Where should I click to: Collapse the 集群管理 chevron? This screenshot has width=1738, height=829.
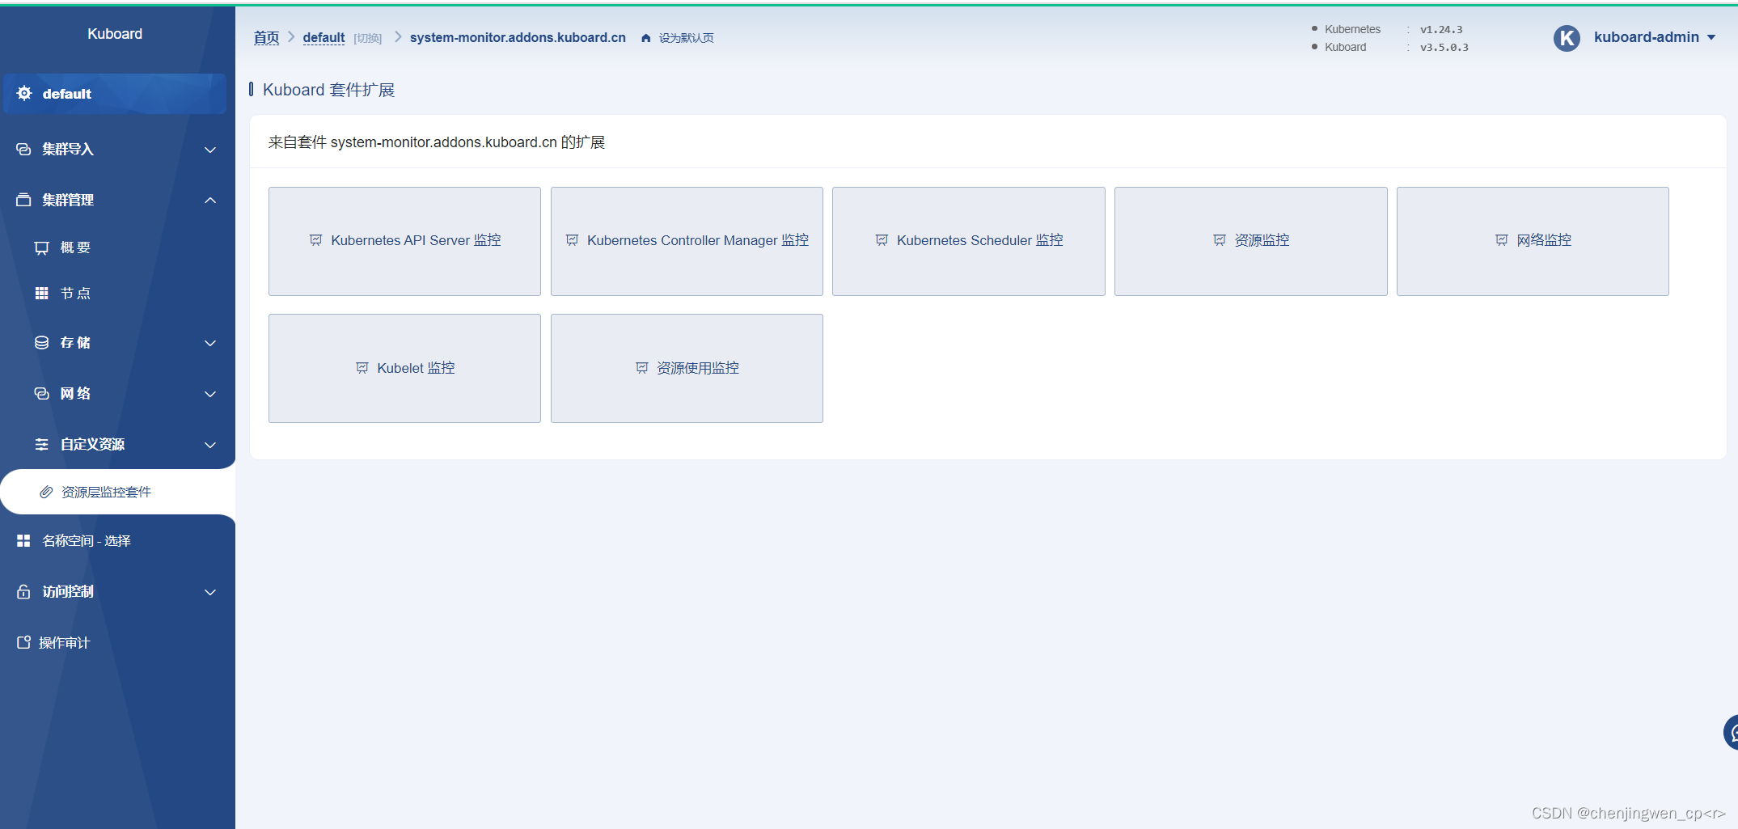(210, 200)
